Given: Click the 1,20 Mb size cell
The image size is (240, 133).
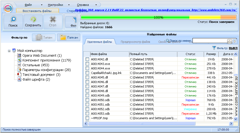Looking at the screenshot, I should coord(211,114).
